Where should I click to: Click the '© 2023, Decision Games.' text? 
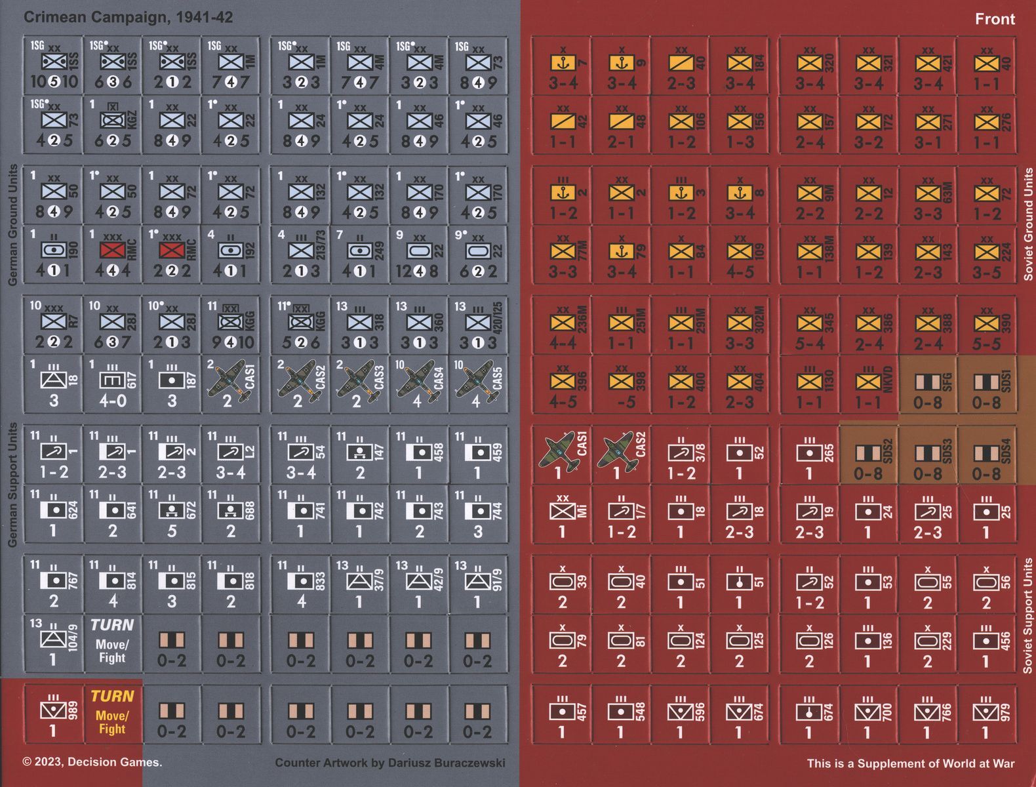coord(92,762)
